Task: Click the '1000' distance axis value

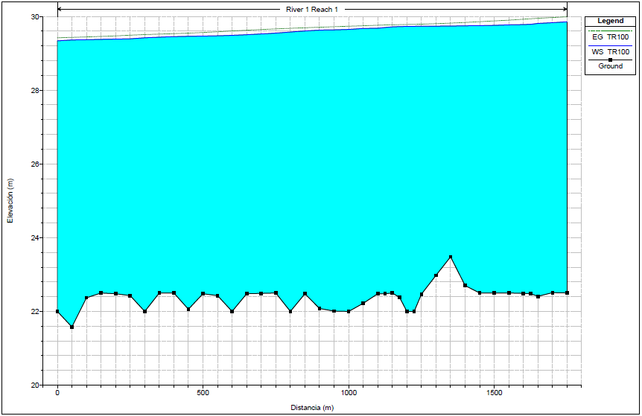Action: coord(349,393)
